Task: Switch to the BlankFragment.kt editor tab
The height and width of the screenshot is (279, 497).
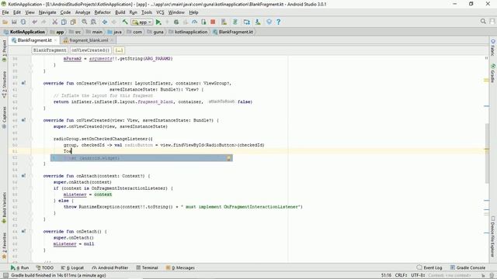Action: [x=34, y=40]
